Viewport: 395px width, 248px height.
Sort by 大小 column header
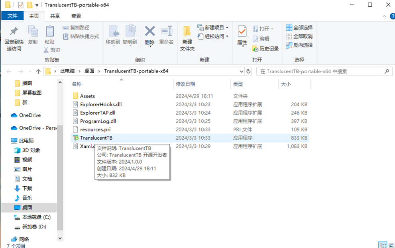(x=286, y=84)
